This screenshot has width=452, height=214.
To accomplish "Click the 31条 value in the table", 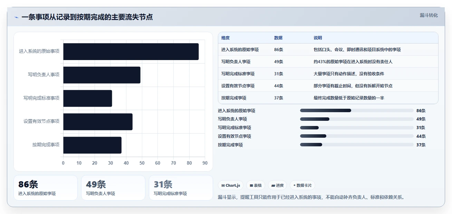I will tap(279, 74).
